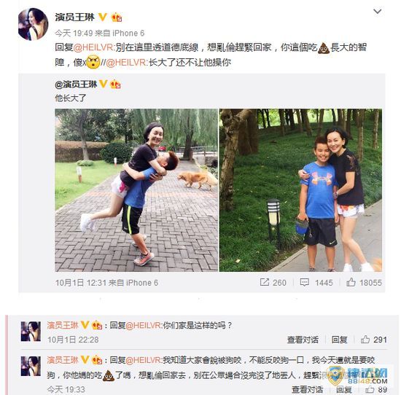Click the membership crown badge beside top username
The width and height of the screenshot is (401, 395).
(117, 17)
